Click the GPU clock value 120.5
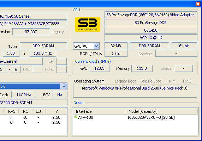 pyautogui.click(x=100, y=68)
